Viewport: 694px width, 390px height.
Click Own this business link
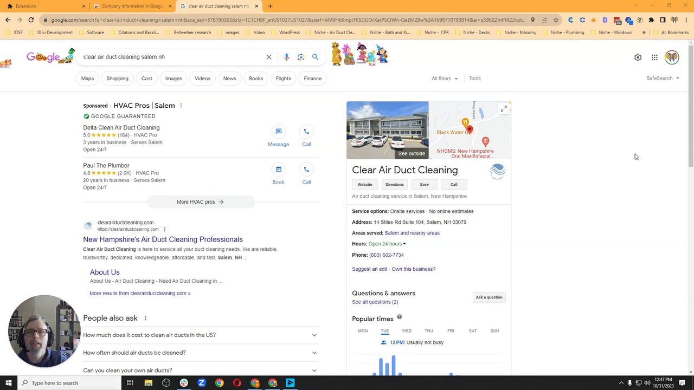[x=414, y=269]
